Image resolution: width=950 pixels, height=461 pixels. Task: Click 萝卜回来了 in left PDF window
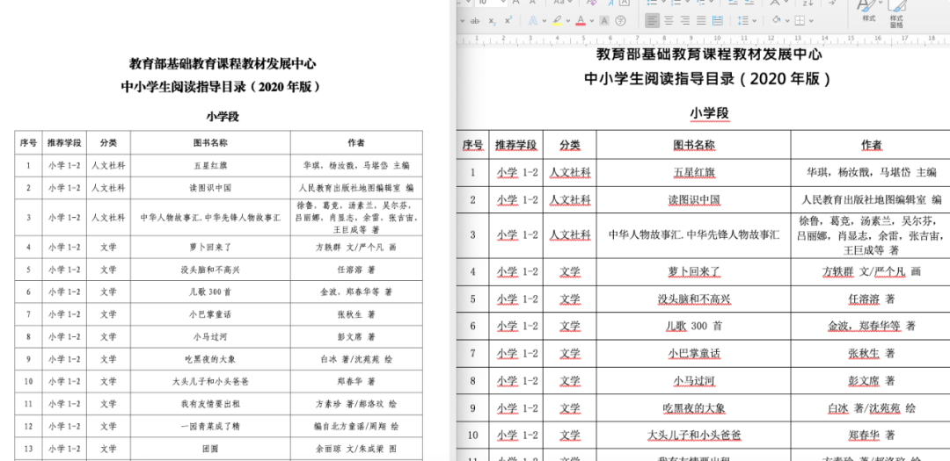tap(210, 247)
